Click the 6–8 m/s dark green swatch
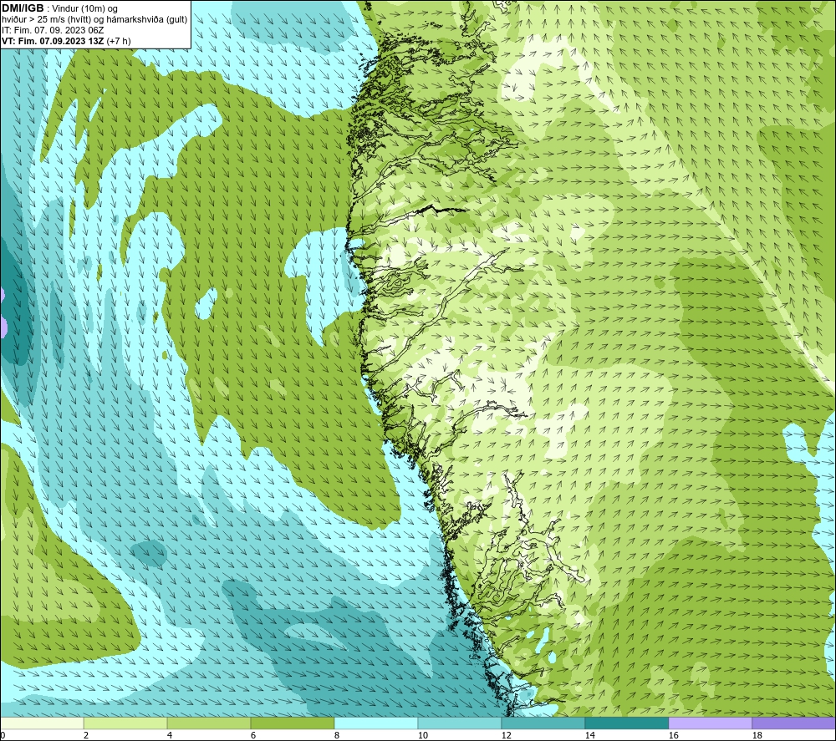The height and width of the screenshot is (741, 836). point(292,723)
